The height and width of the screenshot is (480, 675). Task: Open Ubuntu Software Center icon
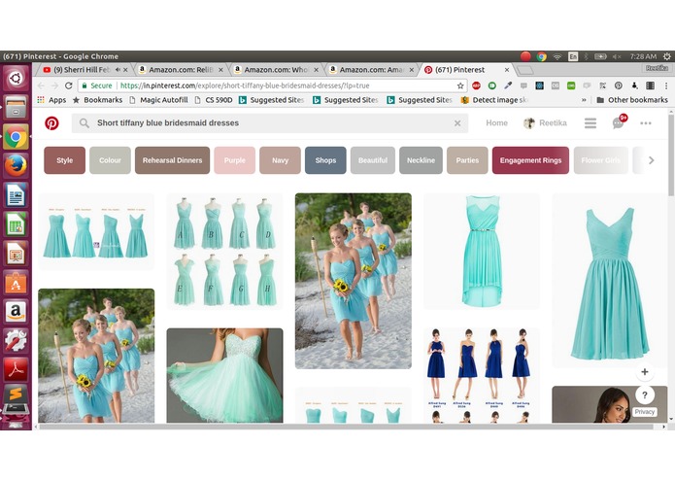click(16, 283)
